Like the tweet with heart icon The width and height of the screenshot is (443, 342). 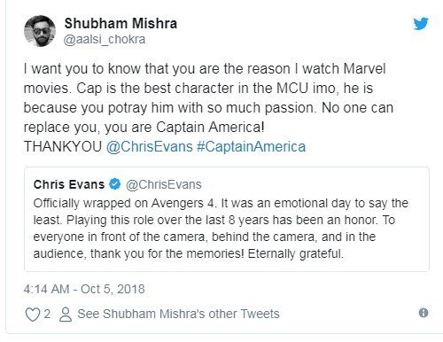32,315
